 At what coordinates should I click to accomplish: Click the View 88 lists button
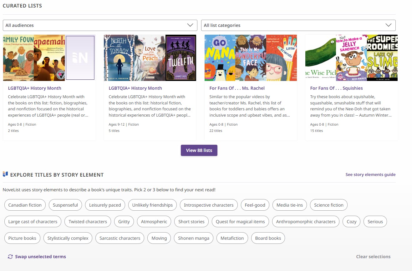[x=199, y=150]
